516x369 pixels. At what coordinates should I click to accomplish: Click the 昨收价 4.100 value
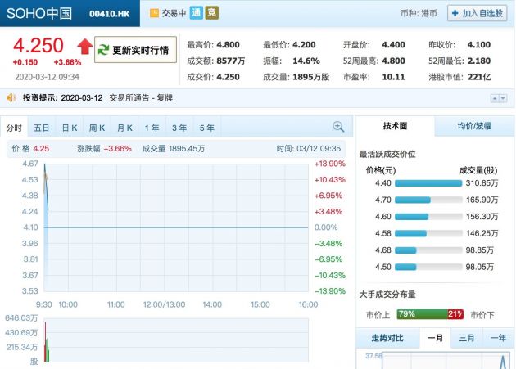pos(479,44)
